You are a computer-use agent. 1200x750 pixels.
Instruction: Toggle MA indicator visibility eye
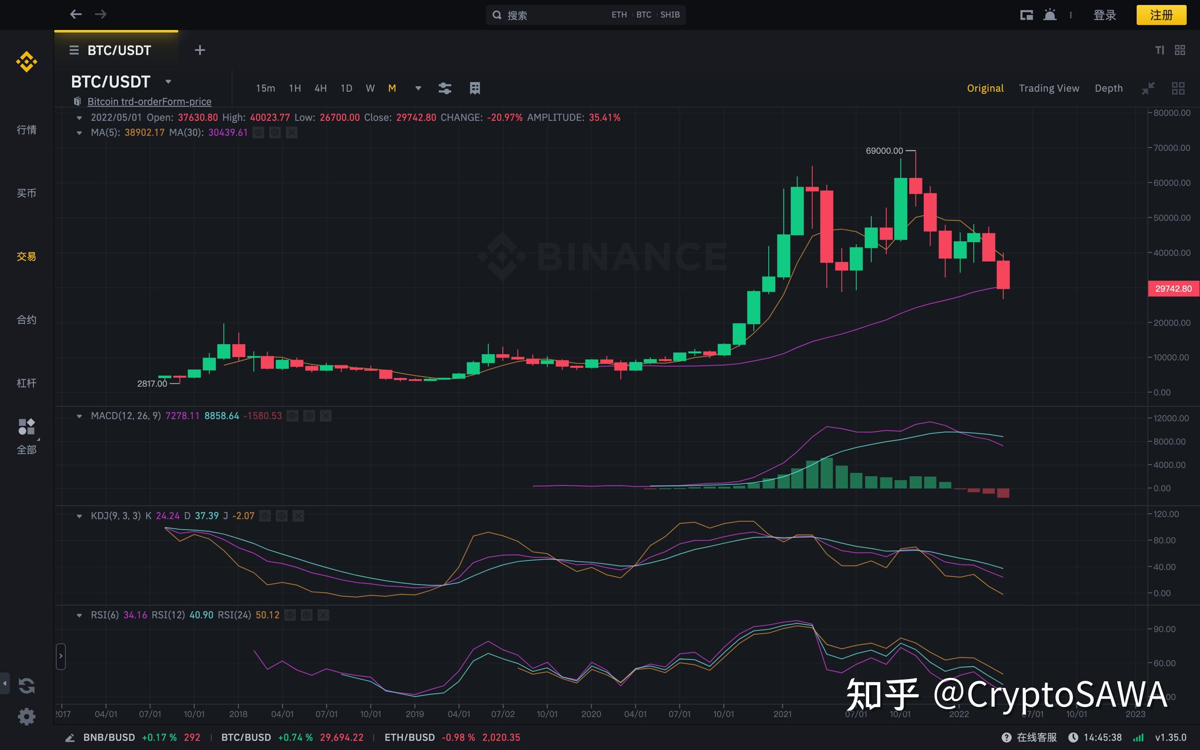point(258,132)
